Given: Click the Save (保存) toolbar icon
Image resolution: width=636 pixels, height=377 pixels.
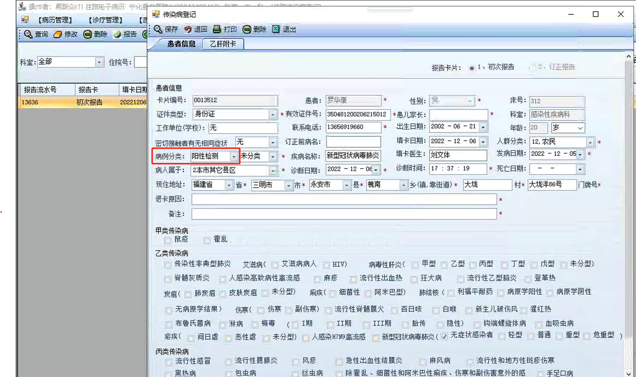Looking at the screenshot, I should coord(158,29).
